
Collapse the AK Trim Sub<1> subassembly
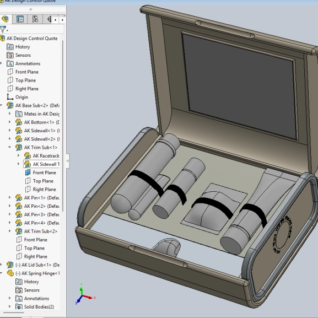(9, 148)
